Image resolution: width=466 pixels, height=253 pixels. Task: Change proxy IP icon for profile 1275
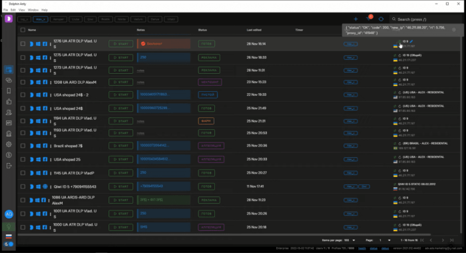[399, 55]
